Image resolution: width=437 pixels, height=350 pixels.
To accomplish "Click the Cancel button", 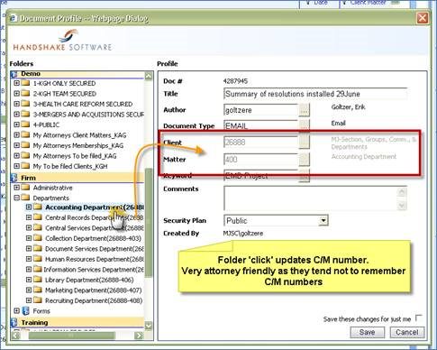I will click(406, 332).
